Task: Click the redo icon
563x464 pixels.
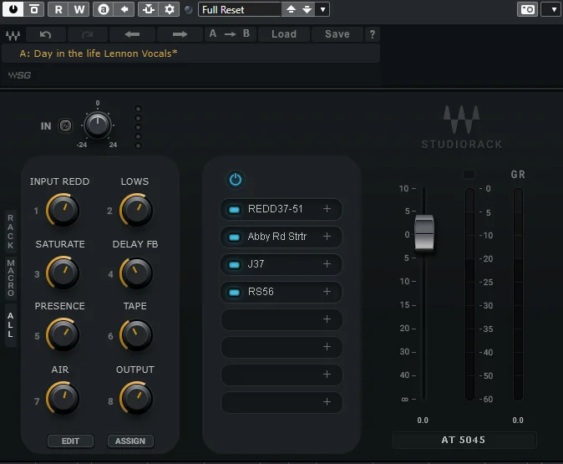Action: (x=87, y=34)
